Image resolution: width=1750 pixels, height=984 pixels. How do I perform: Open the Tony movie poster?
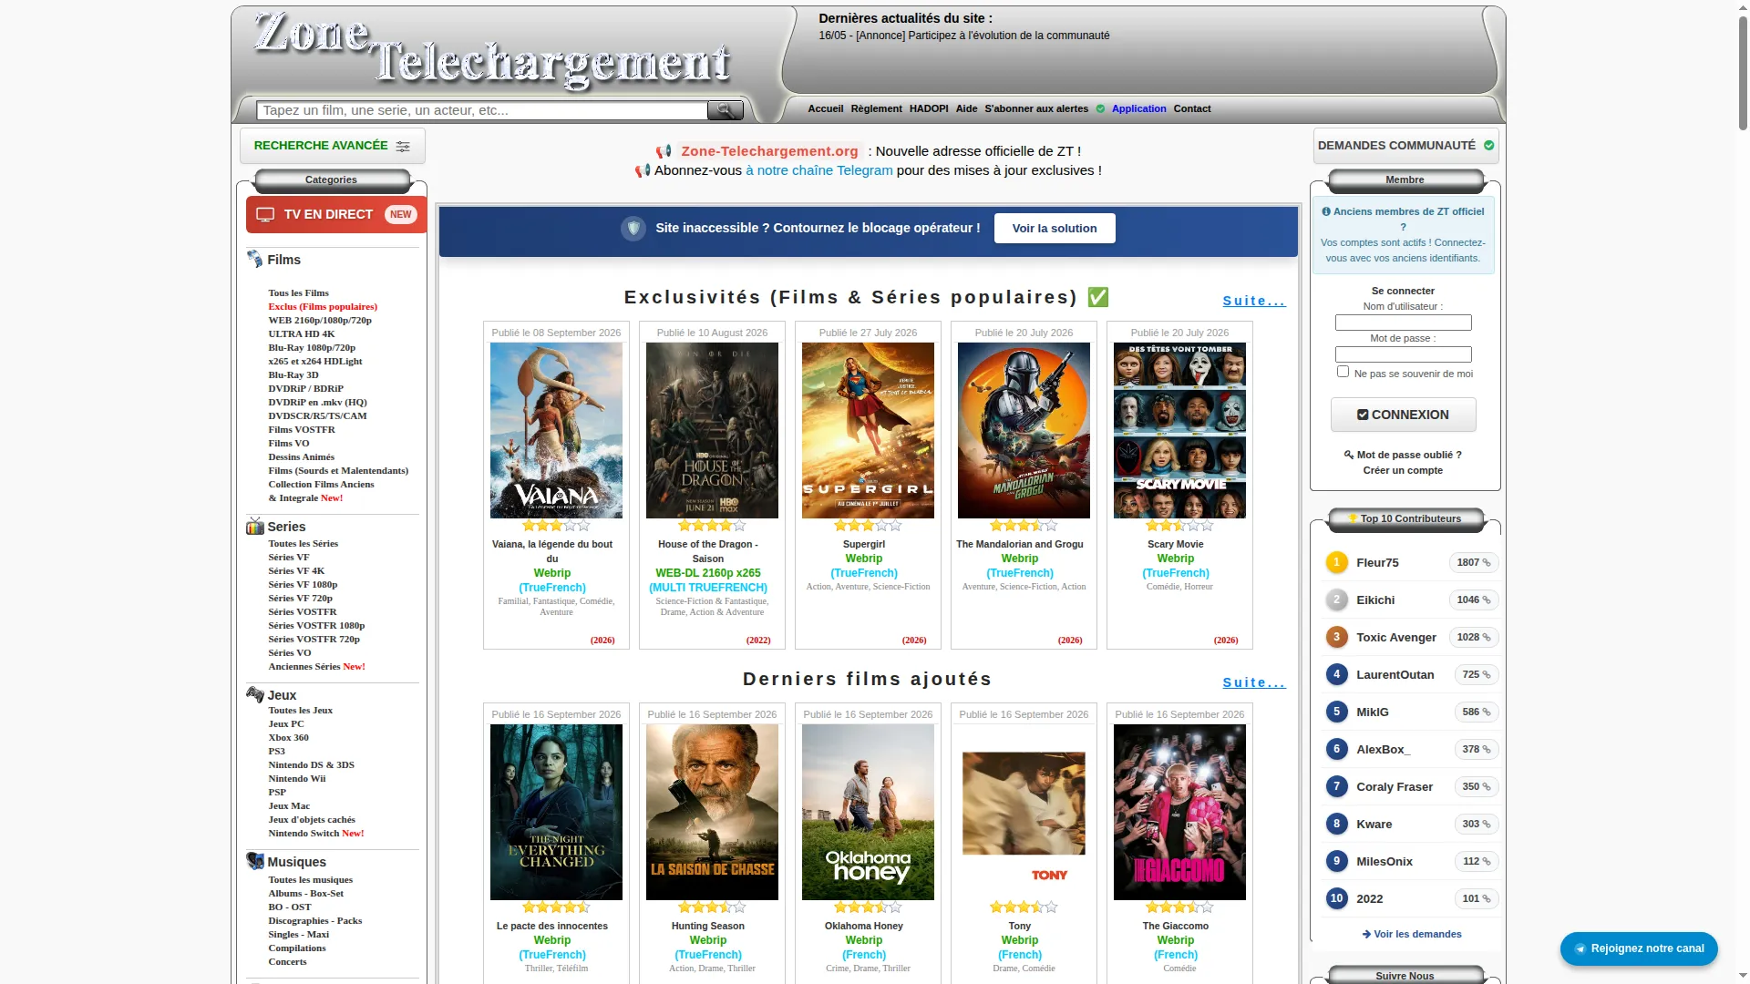point(1024,812)
